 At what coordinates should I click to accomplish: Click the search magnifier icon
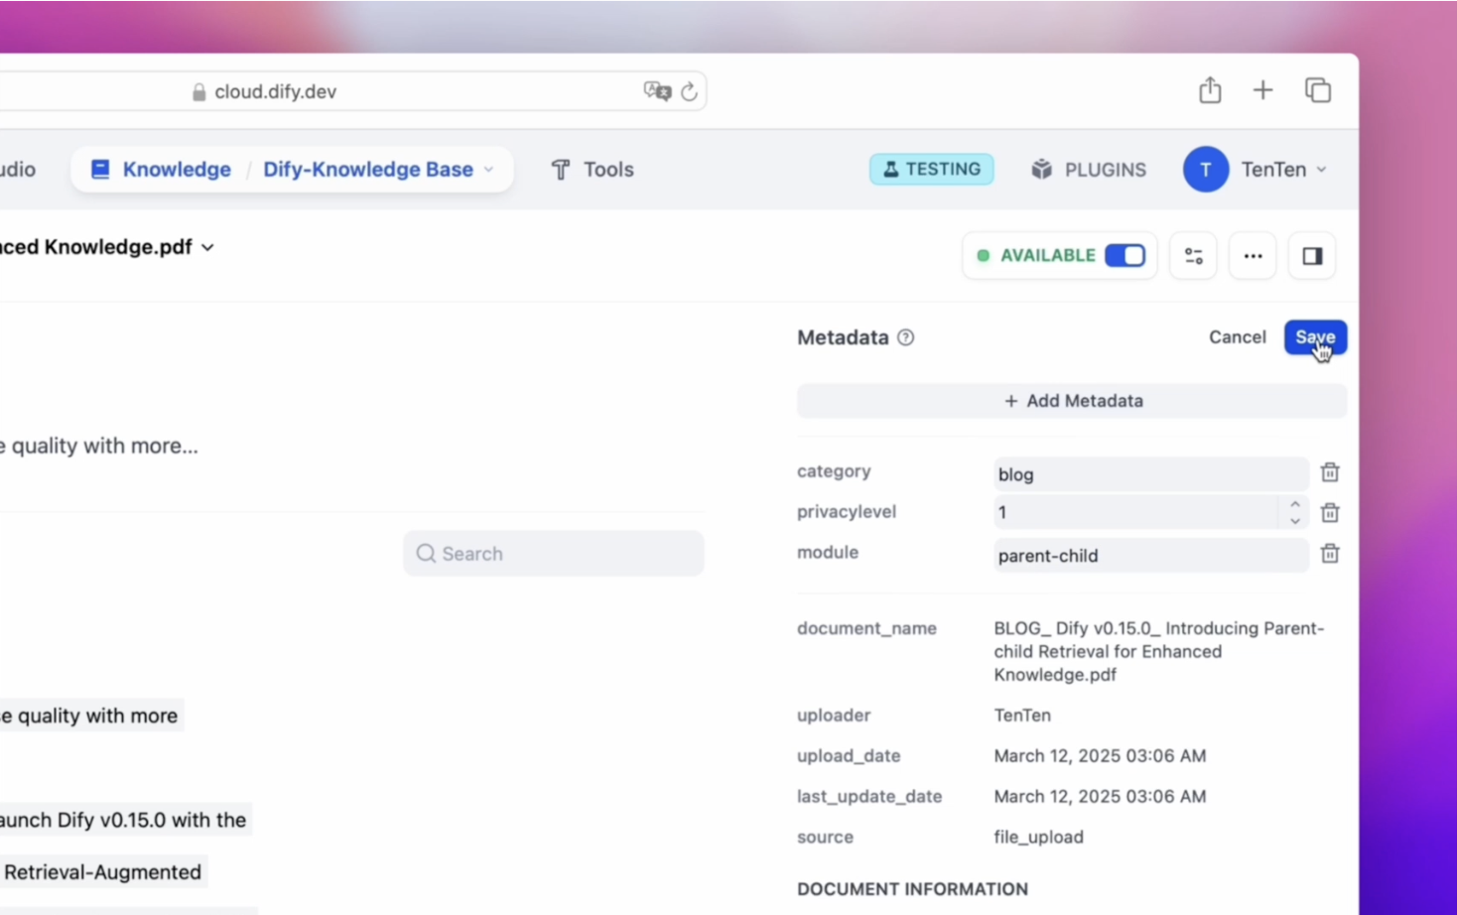(426, 553)
